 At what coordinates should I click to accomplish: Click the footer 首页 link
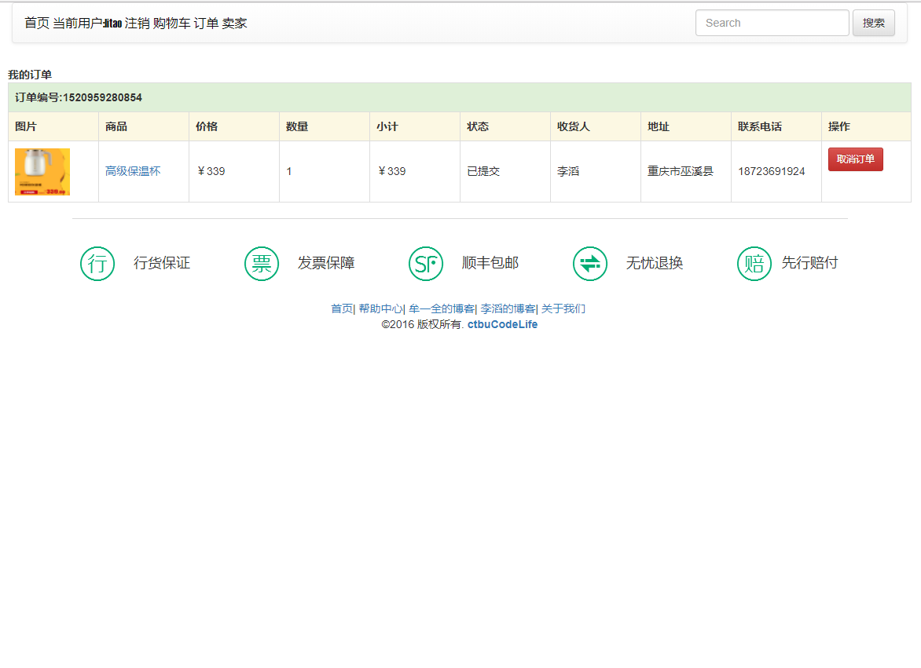(x=341, y=309)
